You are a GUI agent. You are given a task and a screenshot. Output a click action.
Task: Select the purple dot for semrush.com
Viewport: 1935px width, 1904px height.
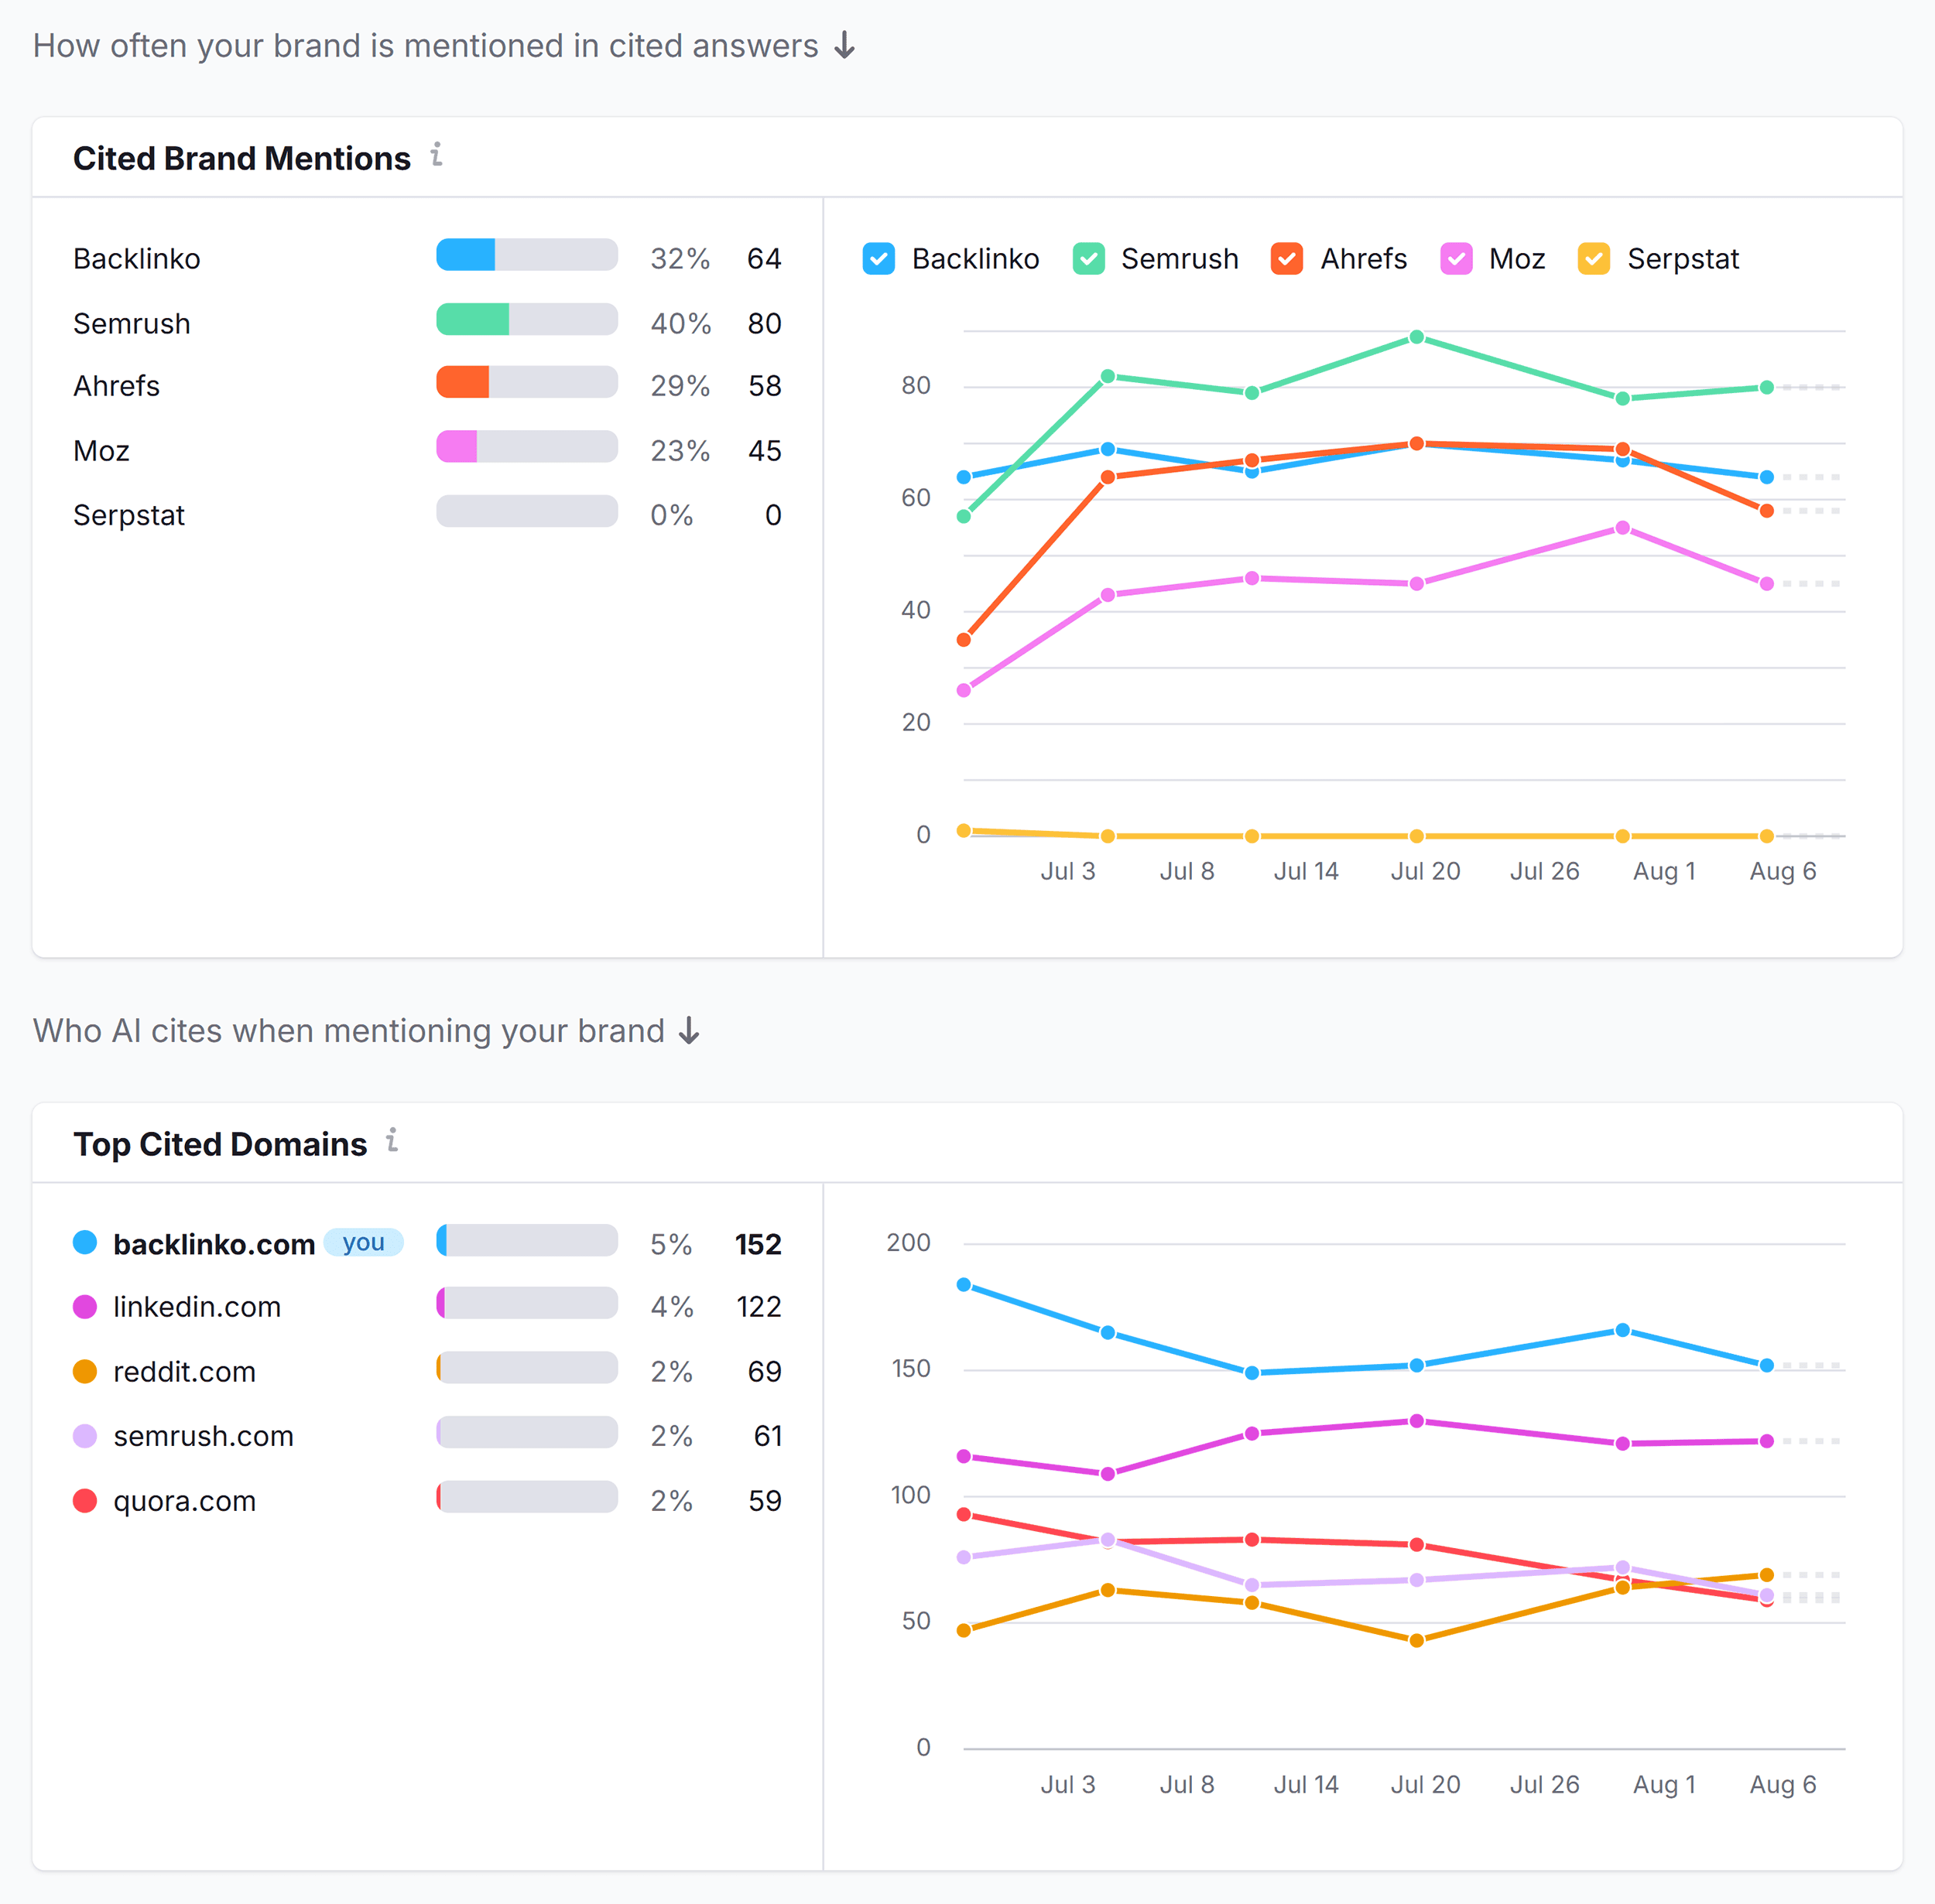[x=84, y=1436]
